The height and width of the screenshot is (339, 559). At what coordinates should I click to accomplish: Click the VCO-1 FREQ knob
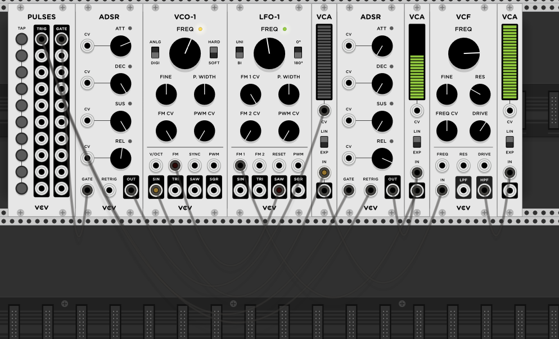[x=185, y=53]
